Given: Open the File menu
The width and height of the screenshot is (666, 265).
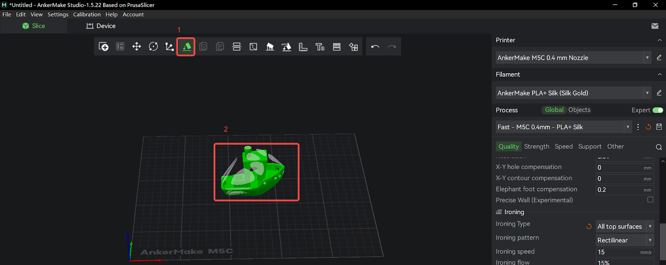Looking at the screenshot, I should coord(7,14).
